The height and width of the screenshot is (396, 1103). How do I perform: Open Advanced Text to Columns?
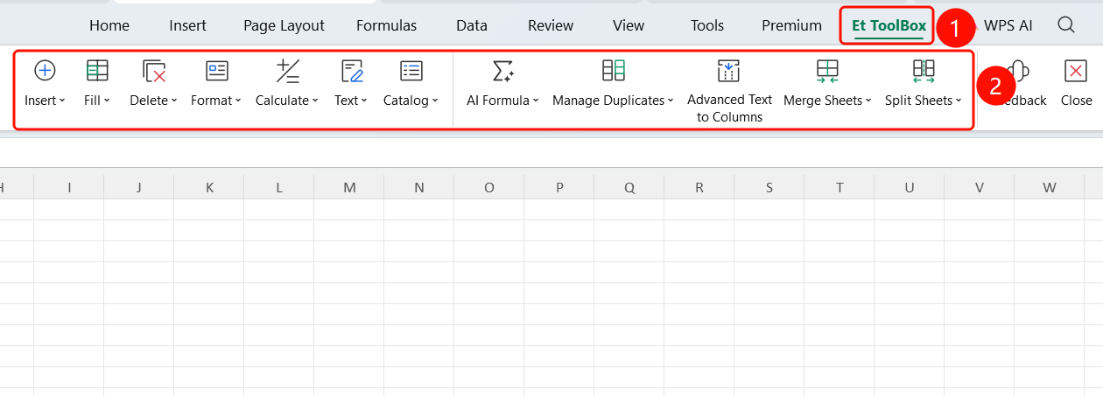point(729,91)
